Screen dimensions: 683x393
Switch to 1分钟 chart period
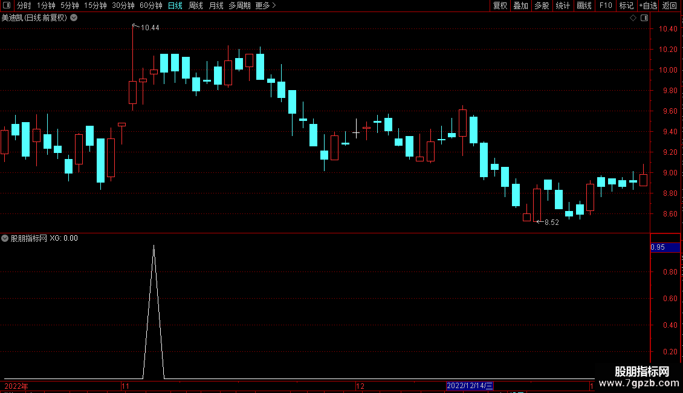pos(46,5)
